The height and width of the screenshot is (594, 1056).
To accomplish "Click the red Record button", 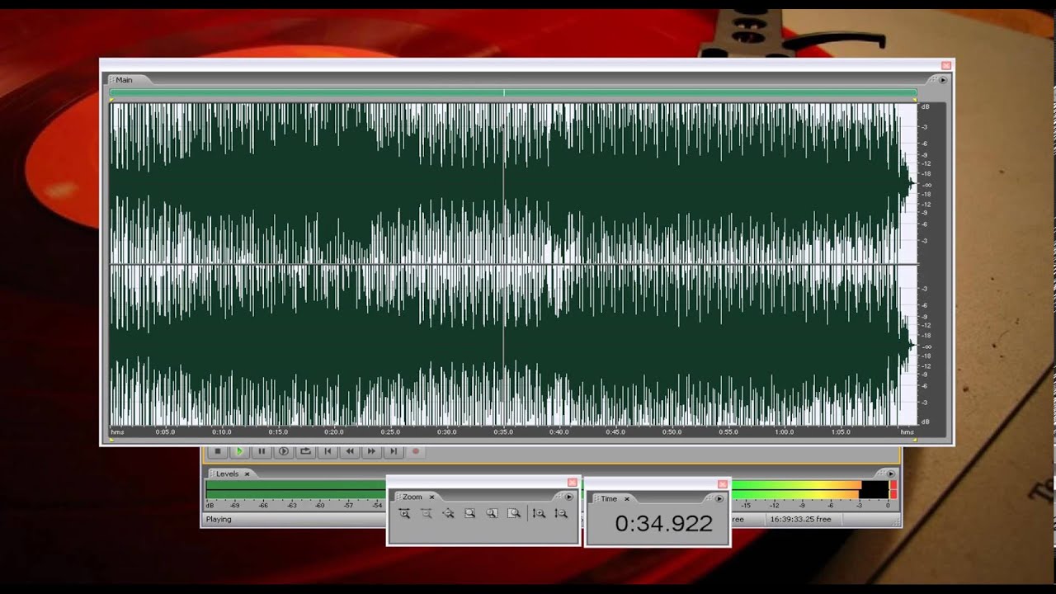I will tap(416, 451).
